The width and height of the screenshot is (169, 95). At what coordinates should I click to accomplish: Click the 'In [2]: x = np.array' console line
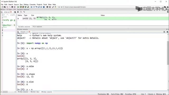(40, 48)
